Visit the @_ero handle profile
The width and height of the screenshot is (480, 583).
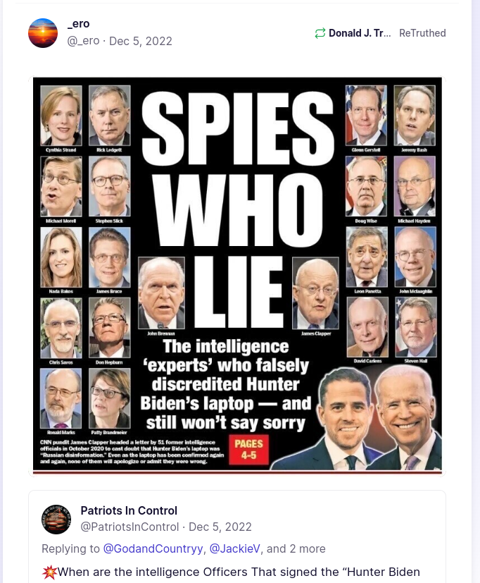click(83, 41)
